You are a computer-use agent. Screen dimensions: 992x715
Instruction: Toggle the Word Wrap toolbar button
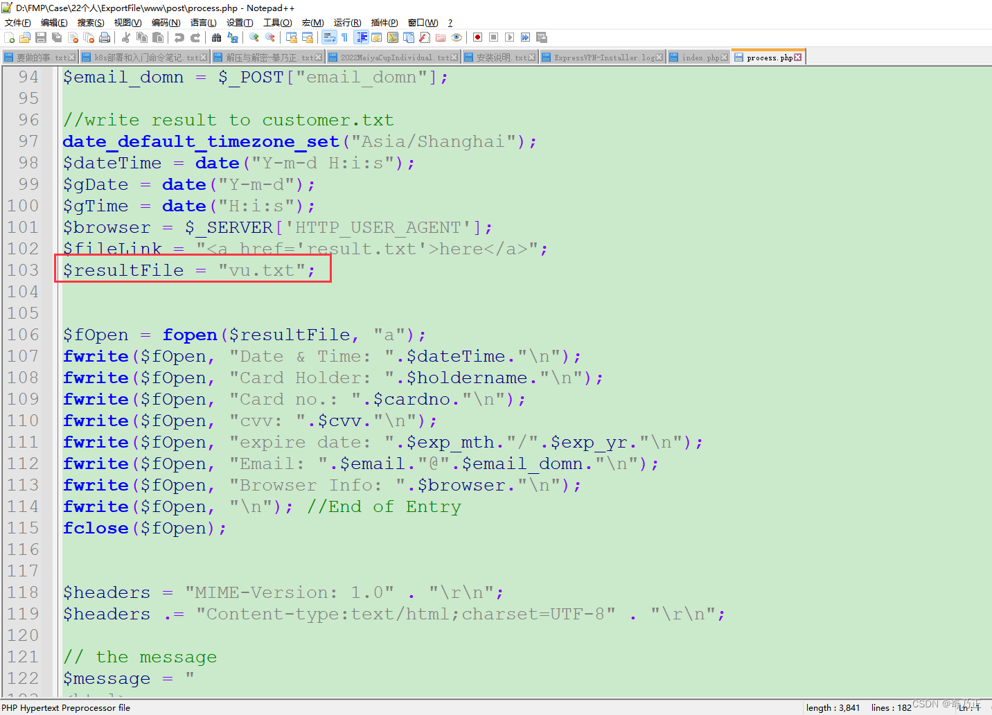pyautogui.click(x=329, y=37)
